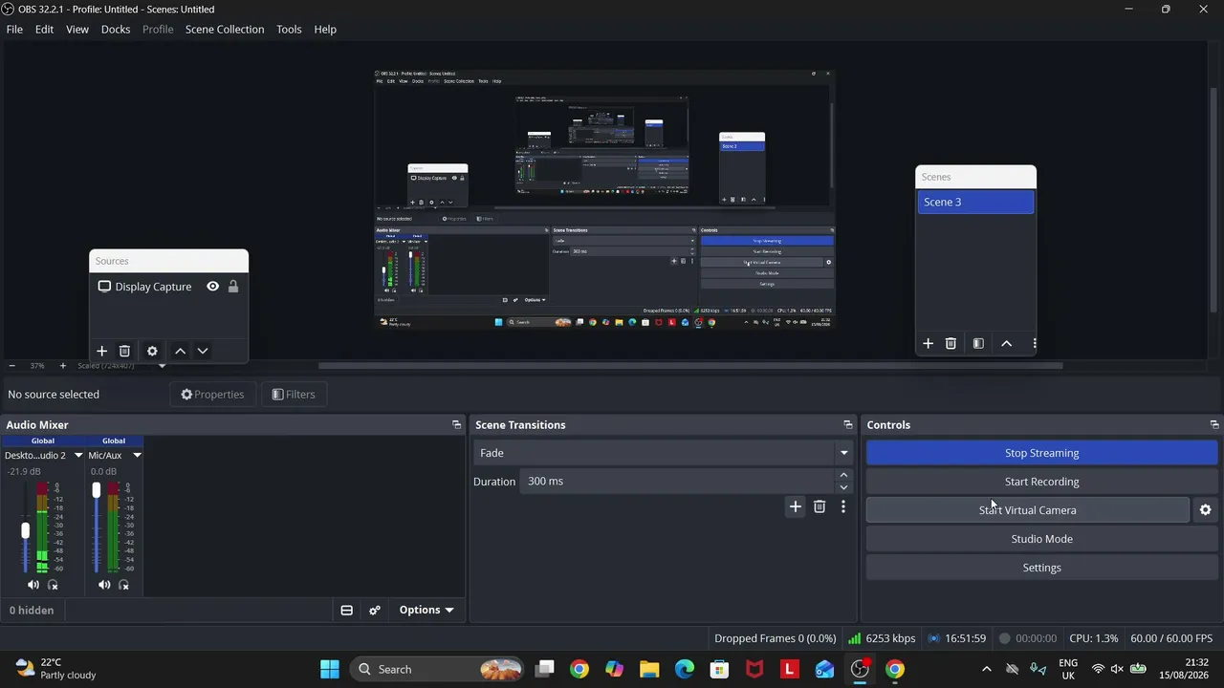The height and width of the screenshot is (688, 1224).
Task: Open the File menu
Action: coord(14,30)
